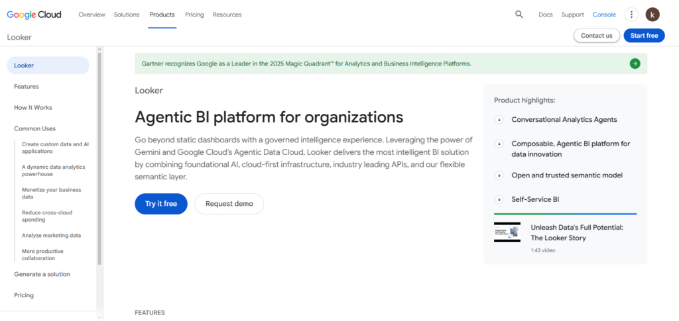Select Common Uses in the sidebar

(x=34, y=129)
